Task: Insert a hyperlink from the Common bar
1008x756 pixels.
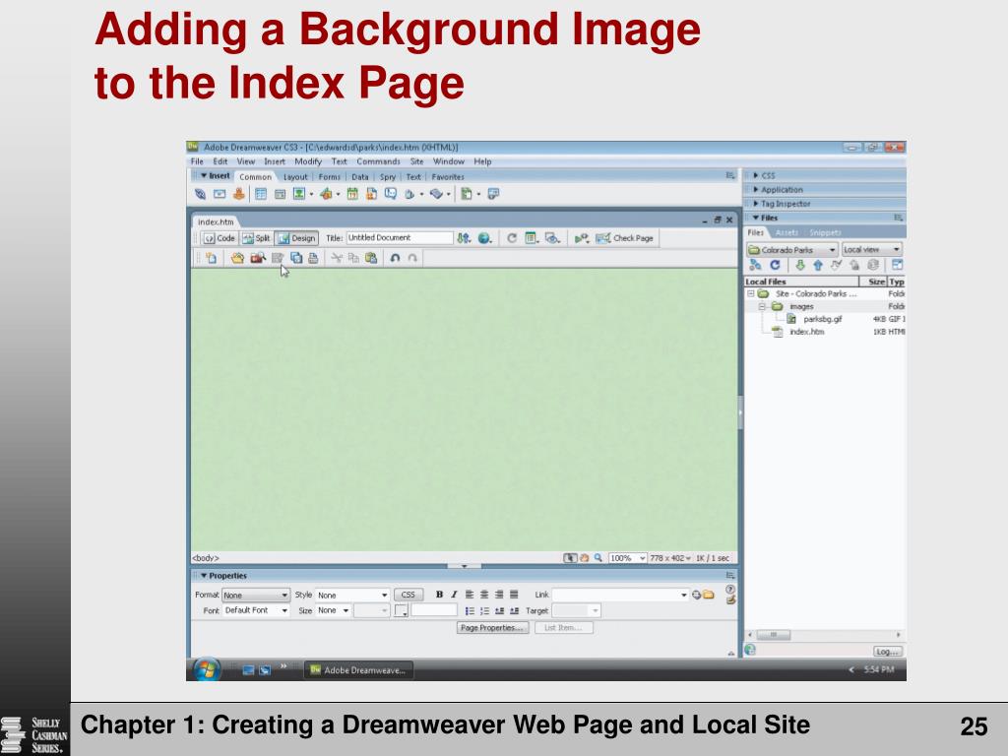Action: (x=200, y=194)
